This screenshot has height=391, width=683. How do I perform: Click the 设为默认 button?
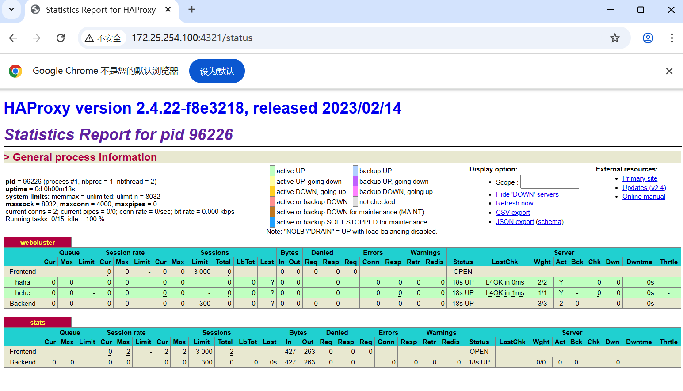[x=217, y=71]
